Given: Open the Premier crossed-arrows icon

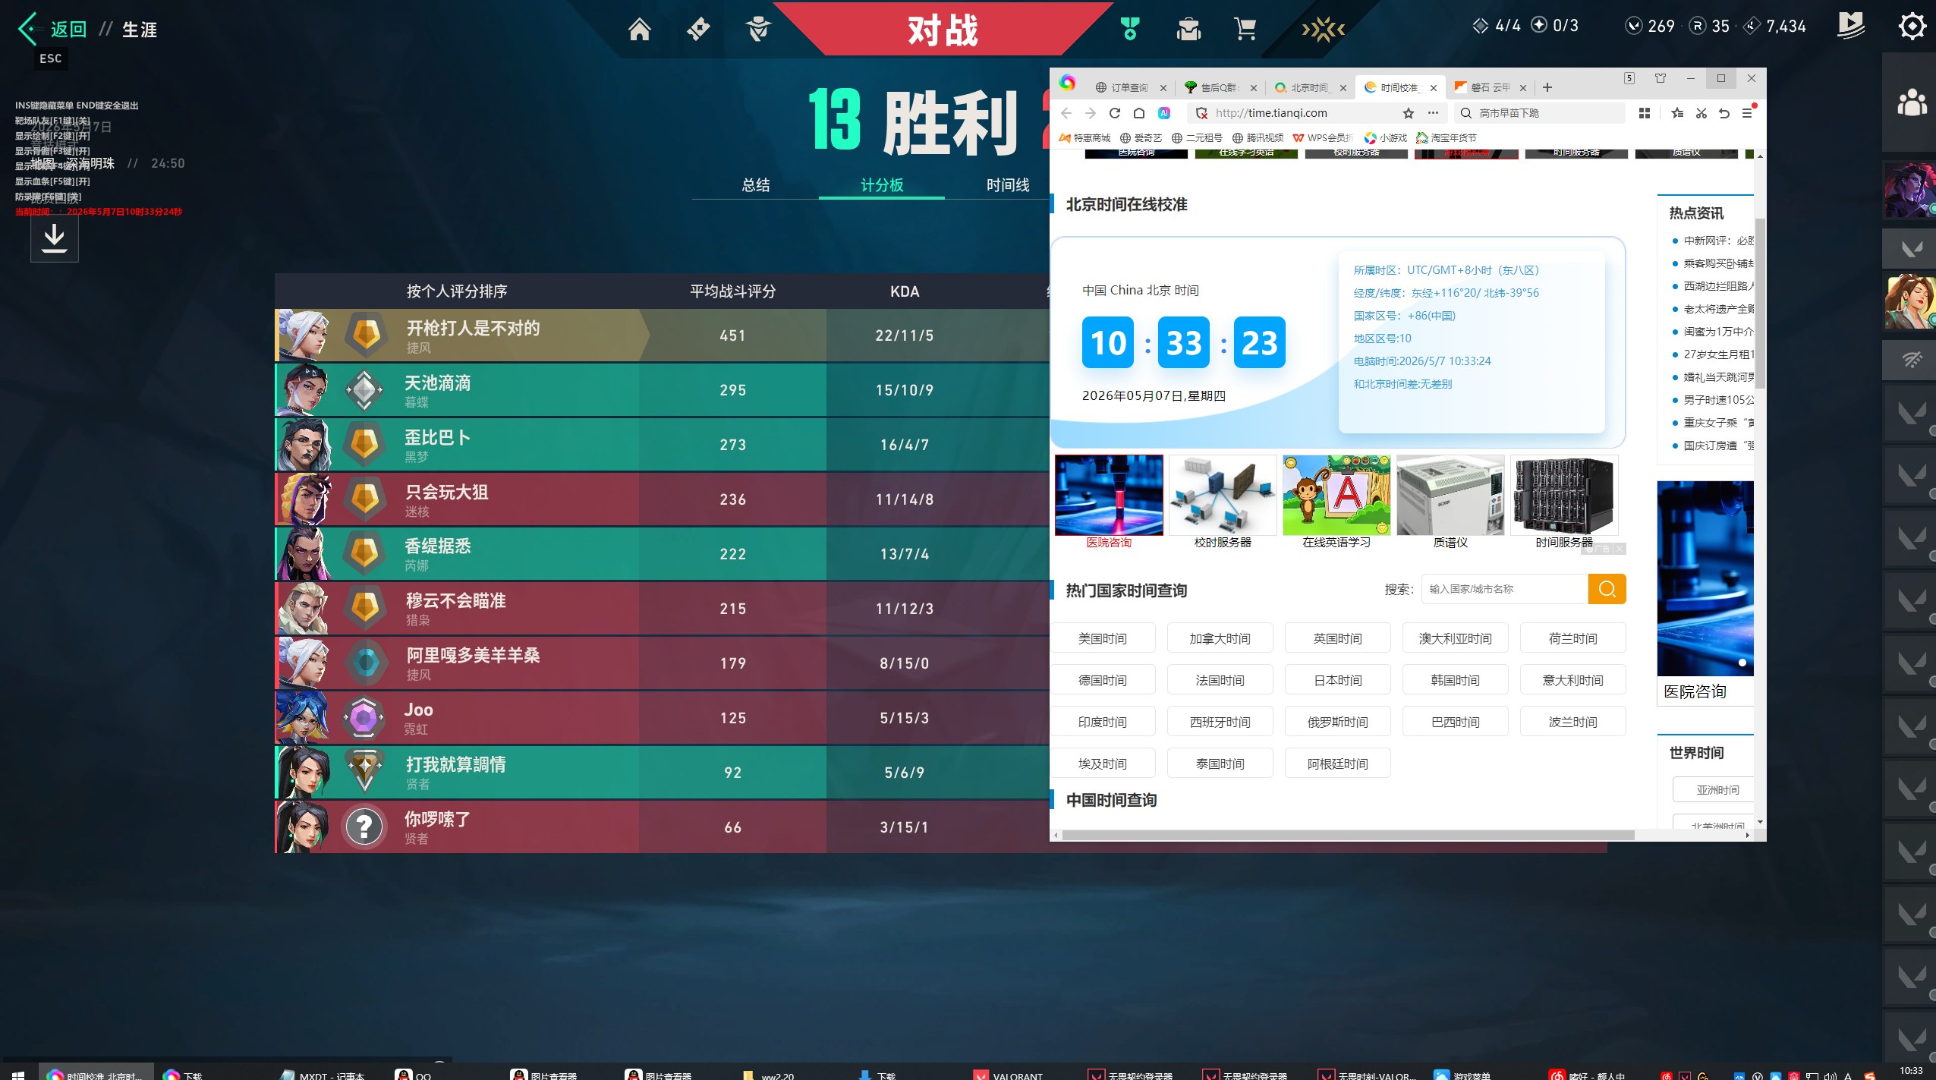Looking at the screenshot, I should coord(1324,30).
